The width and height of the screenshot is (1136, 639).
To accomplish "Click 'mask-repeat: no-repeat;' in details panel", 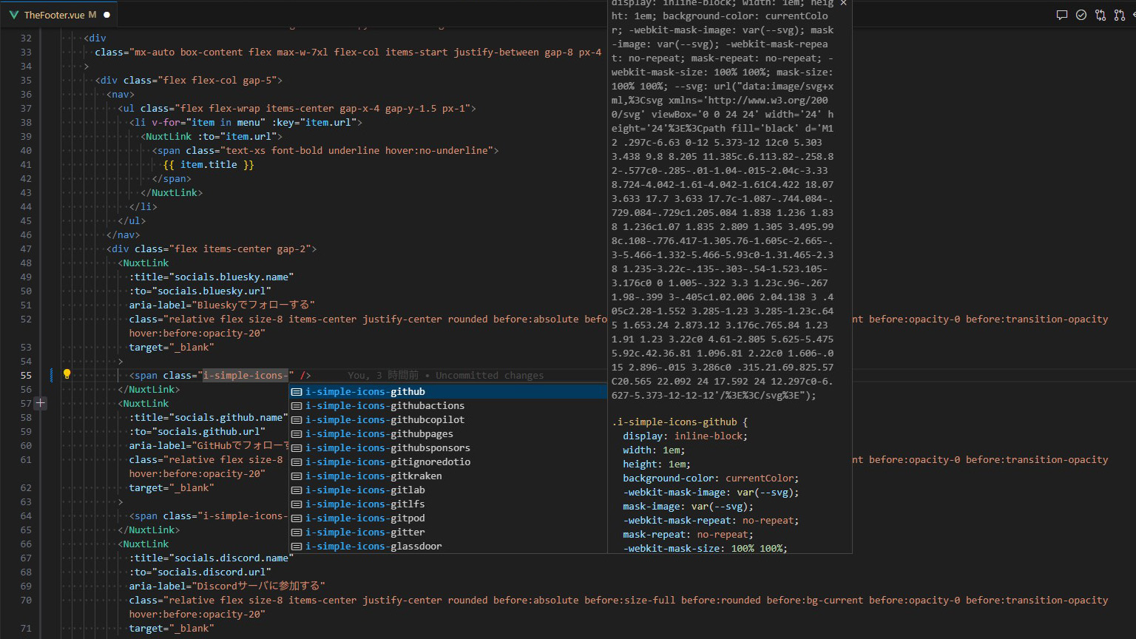I will [x=688, y=535].
